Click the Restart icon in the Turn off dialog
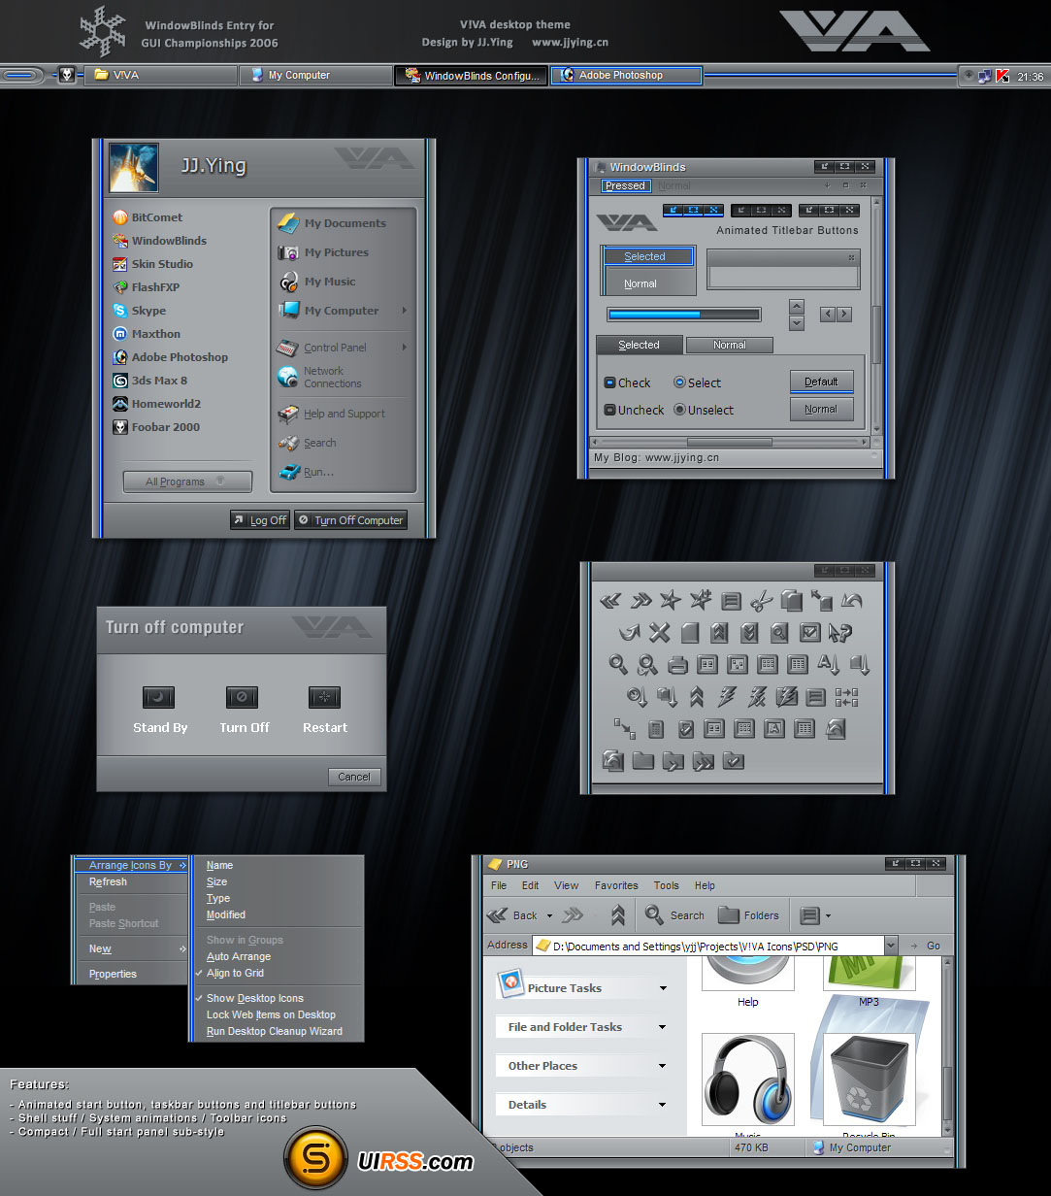1051x1196 pixels. click(324, 697)
